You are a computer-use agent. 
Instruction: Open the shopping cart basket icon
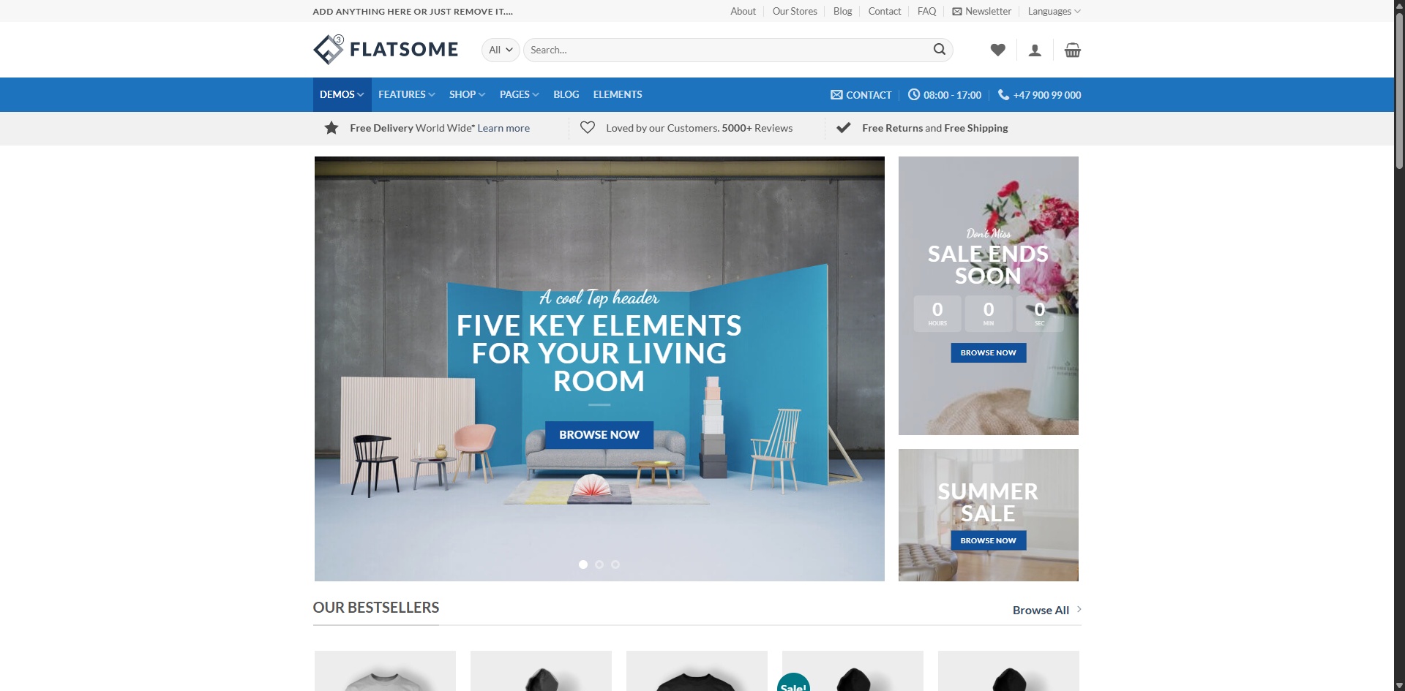pyautogui.click(x=1072, y=50)
